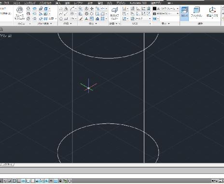This screenshot has height=184, width=224.
Task: Click the plain circle icon in Modify panel's middle row
Action: [92, 14]
